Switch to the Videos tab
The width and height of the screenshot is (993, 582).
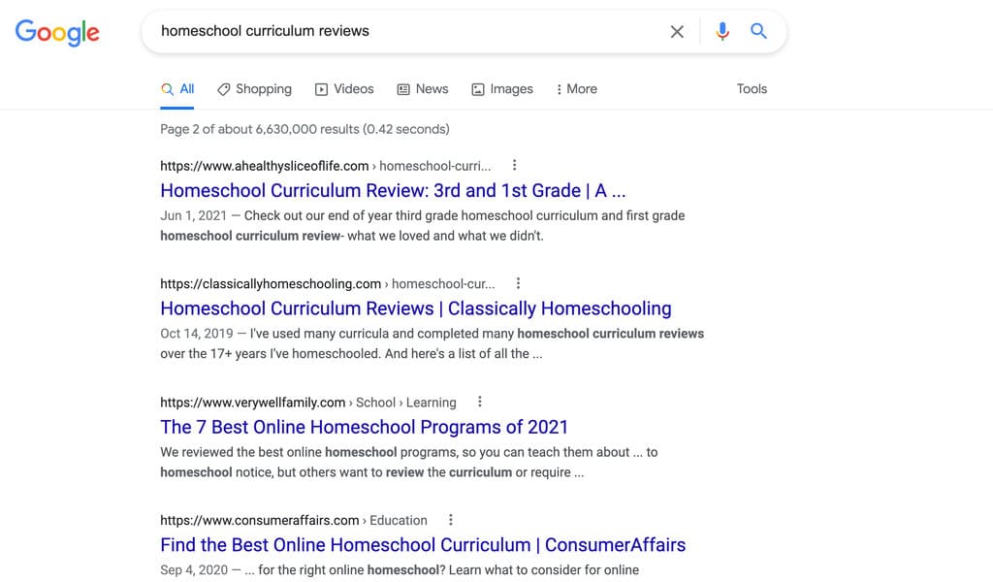click(x=344, y=89)
